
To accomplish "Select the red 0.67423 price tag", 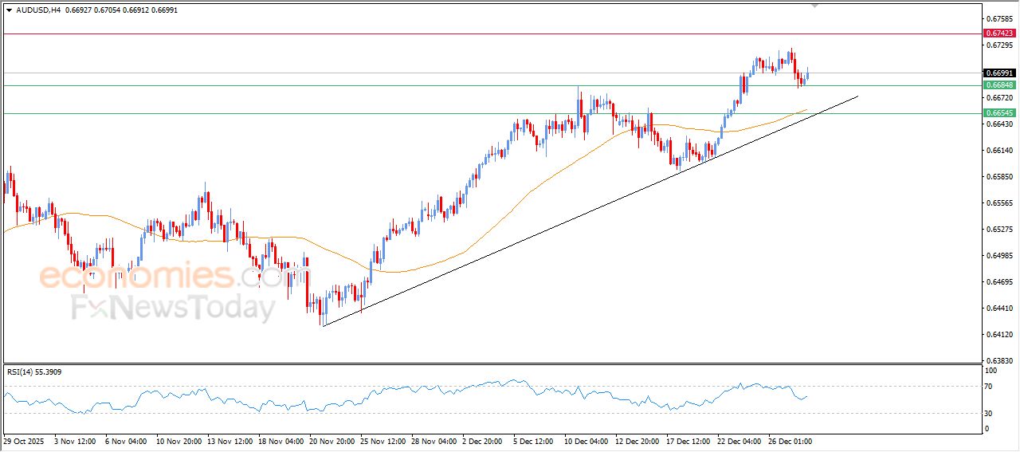I will click(x=999, y=33).
